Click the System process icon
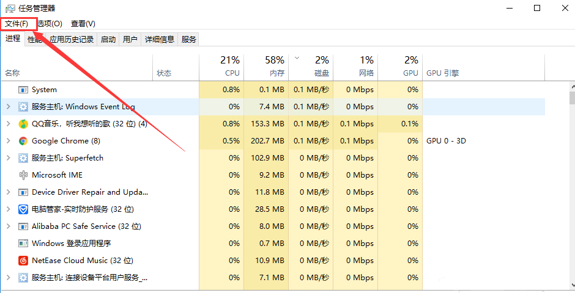Image resolution: width=575 pixels, height=293 pixels. (23, 90)
